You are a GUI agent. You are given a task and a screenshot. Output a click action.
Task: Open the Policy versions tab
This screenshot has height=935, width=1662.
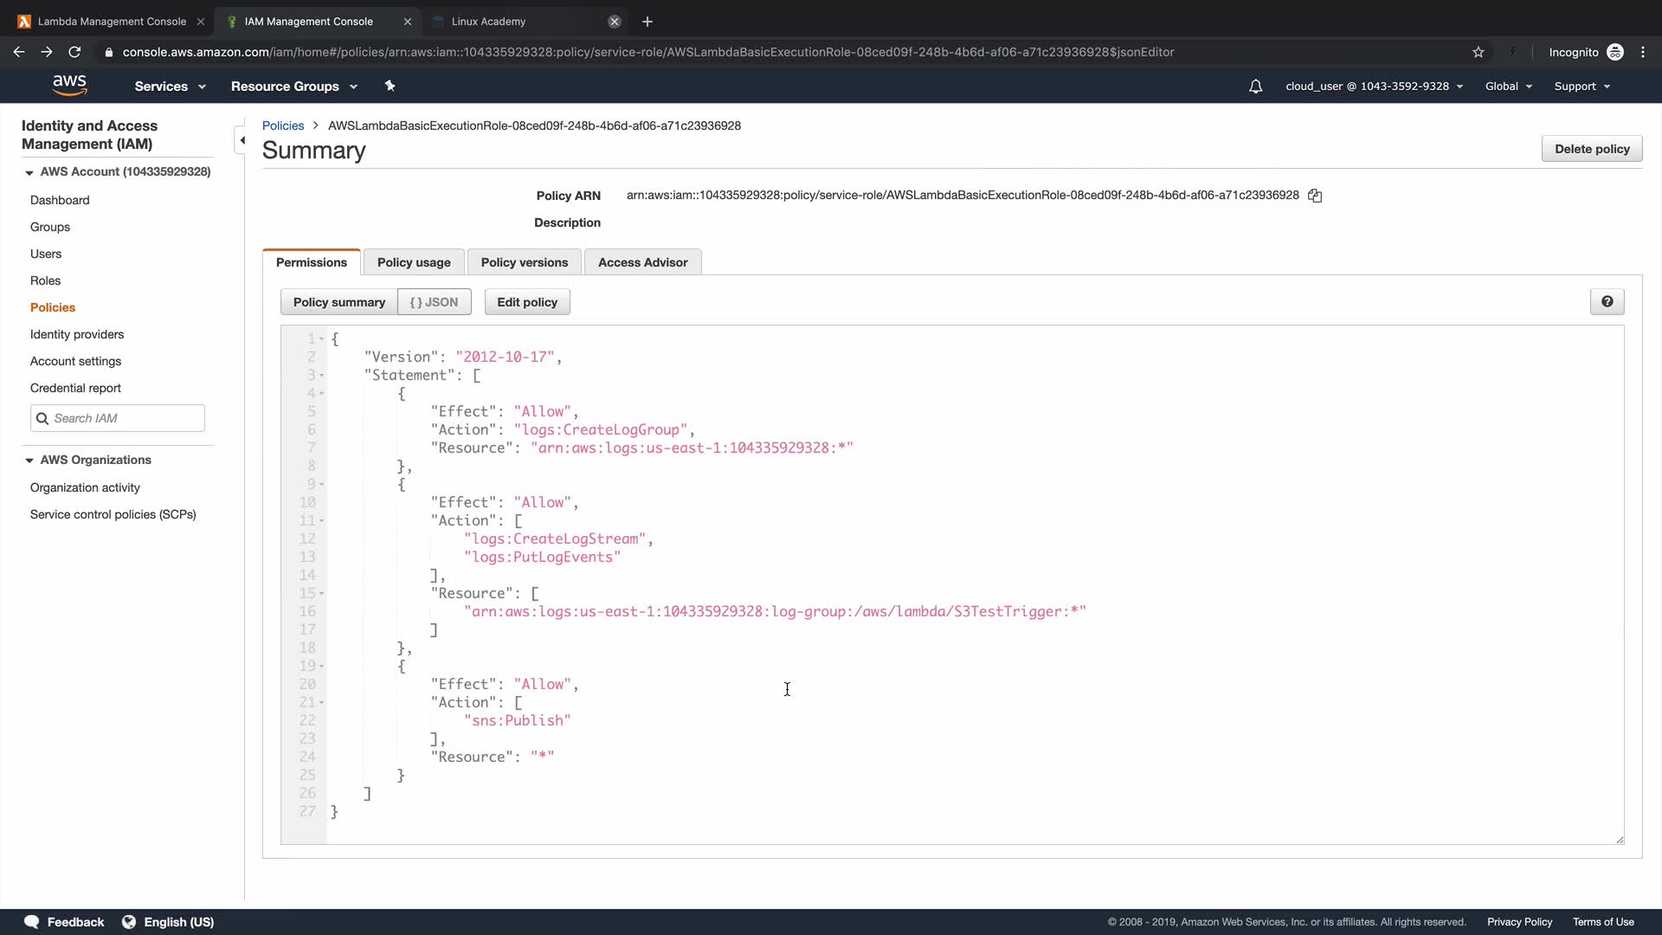pos(524,262)
